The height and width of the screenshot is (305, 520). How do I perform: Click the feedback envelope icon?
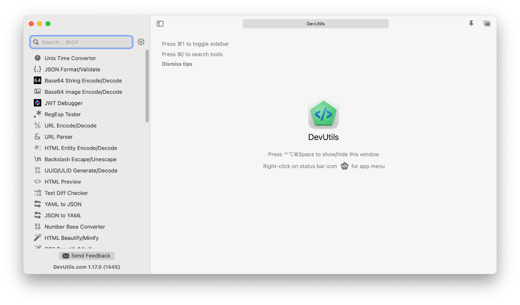[66, 256]
